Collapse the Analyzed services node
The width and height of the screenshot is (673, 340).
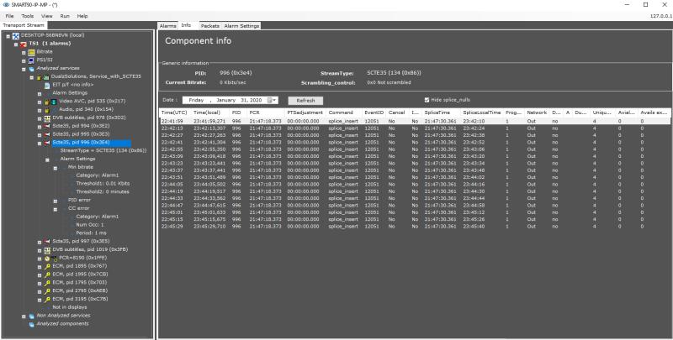click(24, 69)
